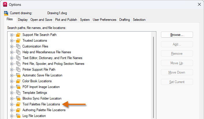Switch to the Display tab
The image size is (204, 119).
(x=23, y=20)
